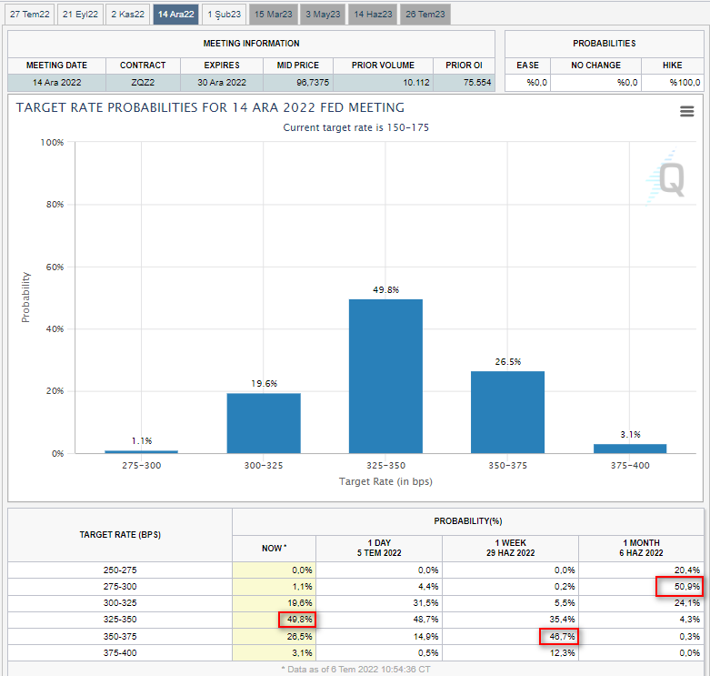The width and height of the screenshot is (710, 676).
Task: Click the 250-275 target rate row label
Action: pos(120,570)
